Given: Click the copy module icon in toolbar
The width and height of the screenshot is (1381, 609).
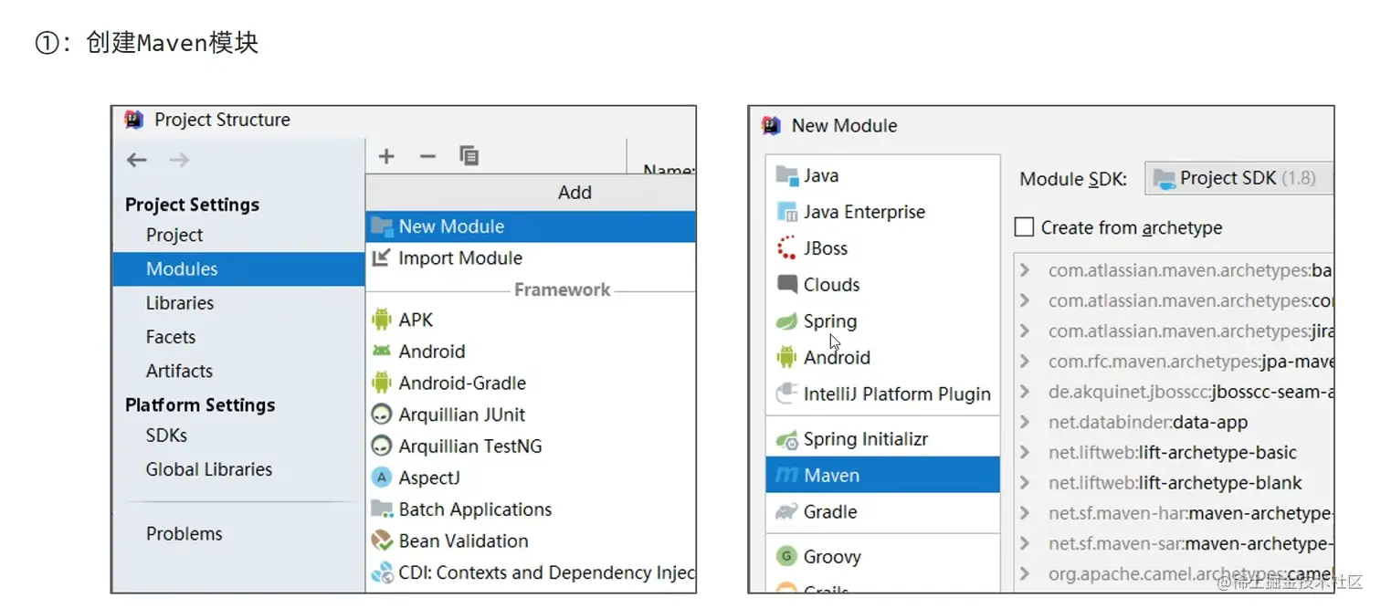Looking at the screenshot, I should [x=469, y=156].
